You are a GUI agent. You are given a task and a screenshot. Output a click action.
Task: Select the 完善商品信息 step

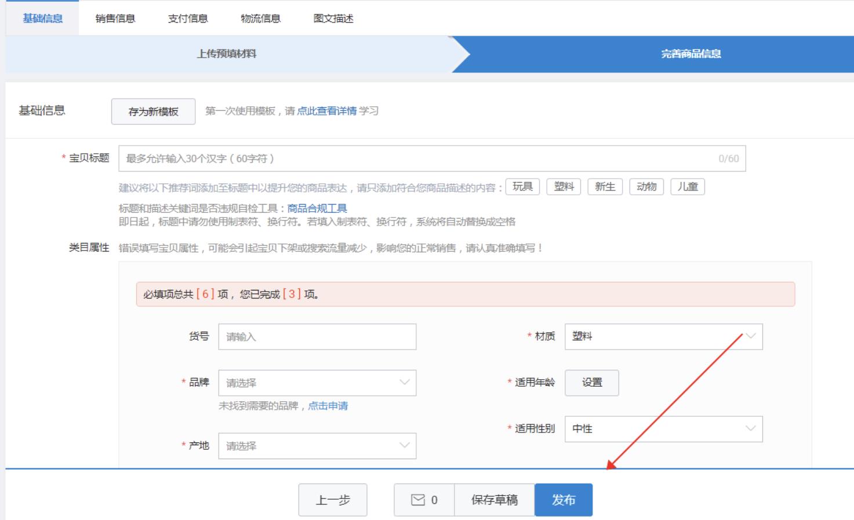[x=691, y=54]
